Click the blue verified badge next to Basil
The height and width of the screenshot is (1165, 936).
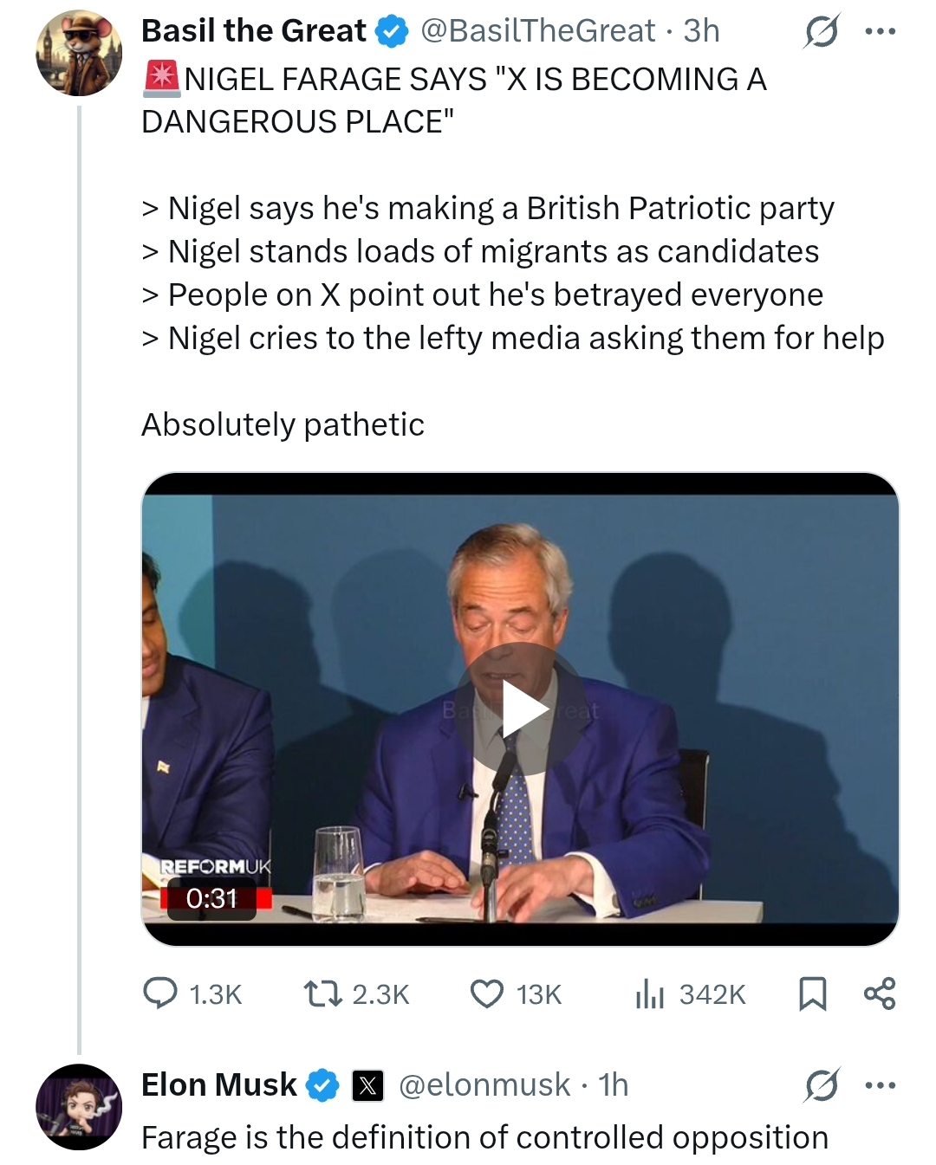(x=392, y=32)
